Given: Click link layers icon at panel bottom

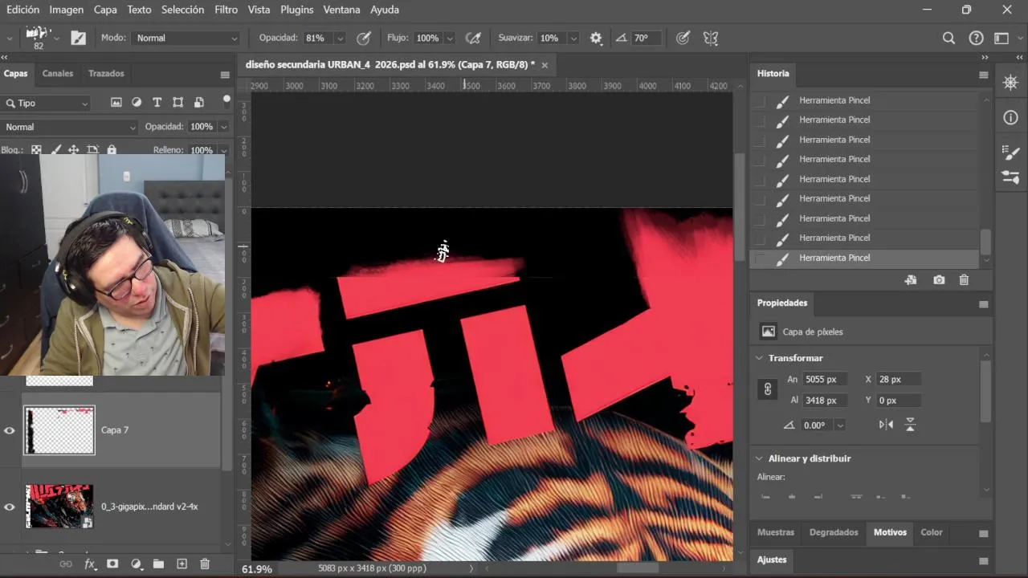Looking at the screenshot, I should click(66, 564).
